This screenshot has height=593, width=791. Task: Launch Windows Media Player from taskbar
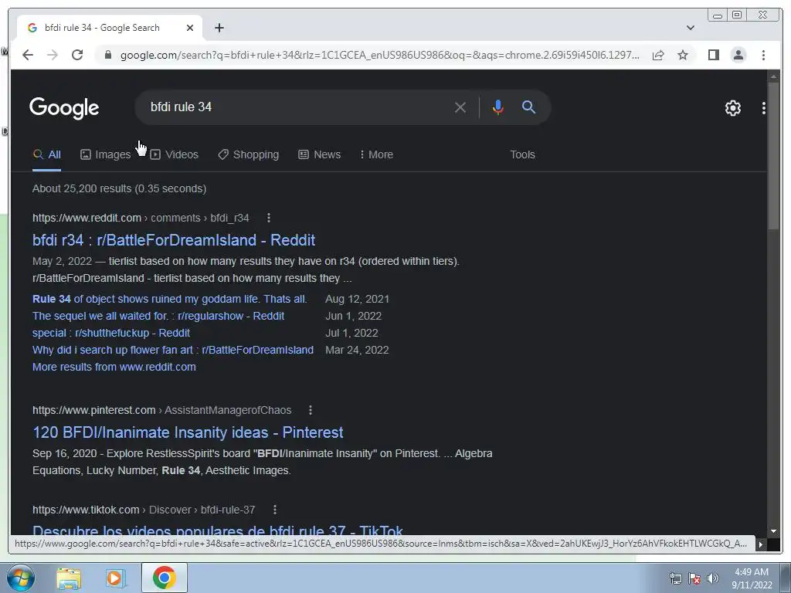pyautogui.click(x=115, y=578)
